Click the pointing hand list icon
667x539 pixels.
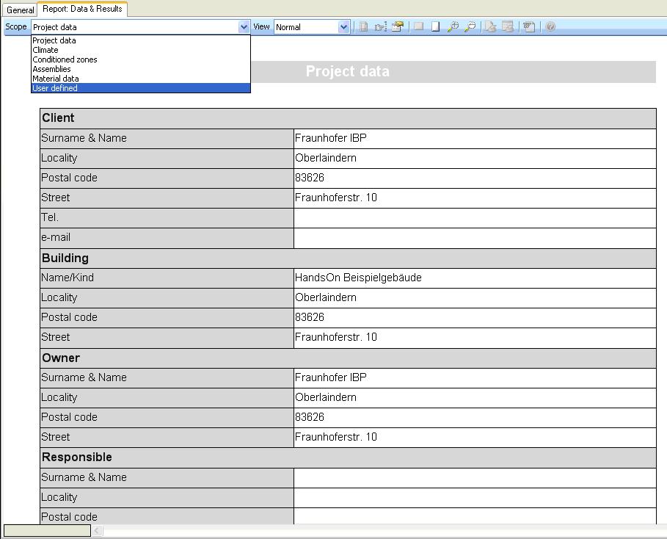(380, 27)
